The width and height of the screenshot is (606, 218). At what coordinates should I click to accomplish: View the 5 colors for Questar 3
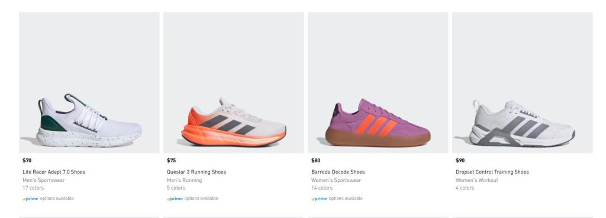click(176, 188)
